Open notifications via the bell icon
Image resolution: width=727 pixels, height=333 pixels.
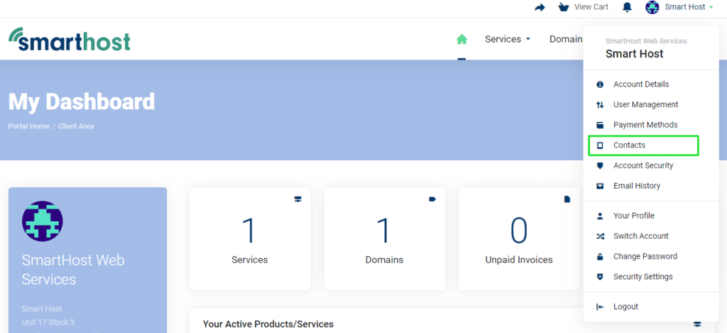click(x=628, y=7)
